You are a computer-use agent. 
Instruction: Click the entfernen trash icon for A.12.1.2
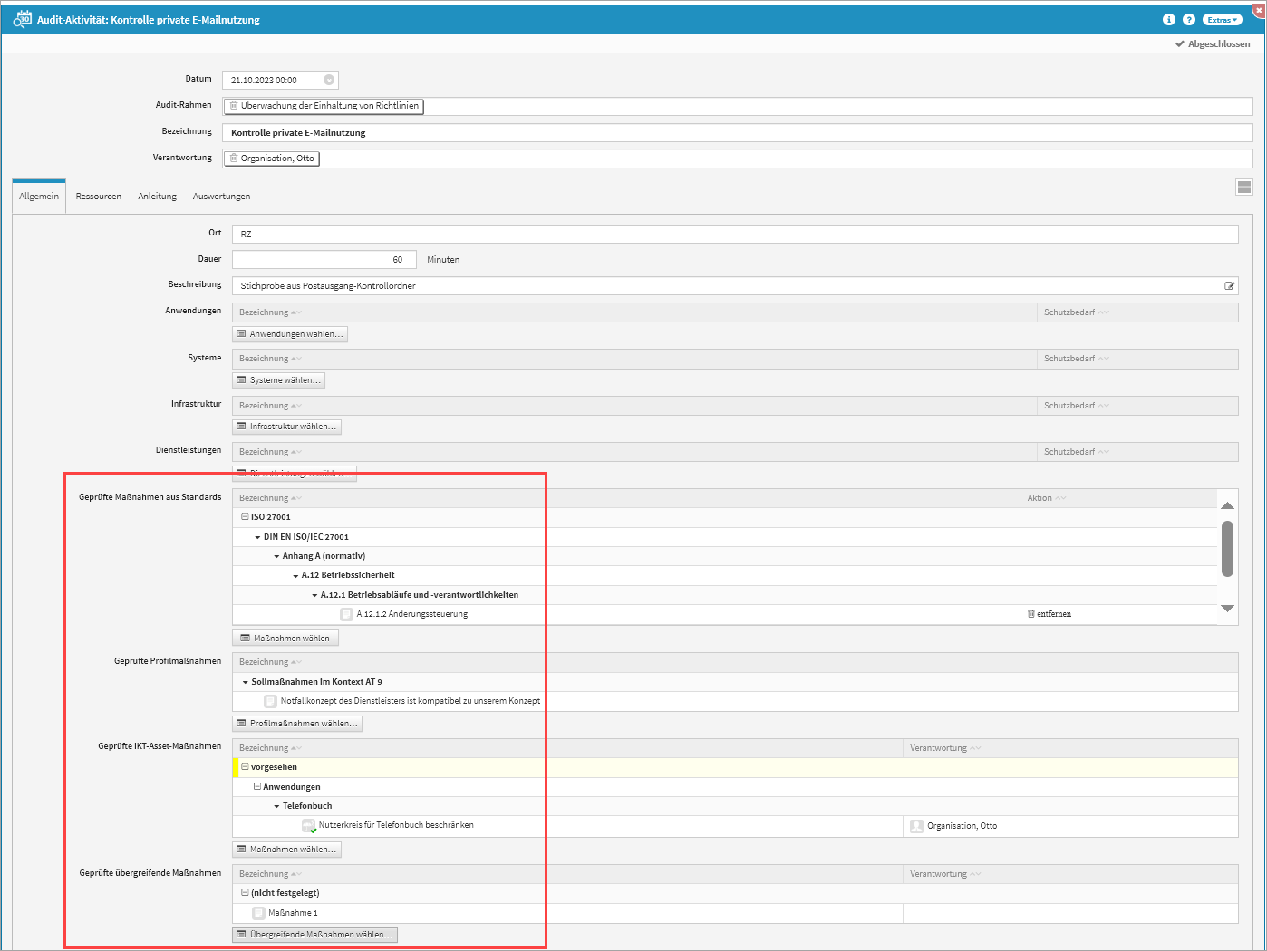(1031, 614)
